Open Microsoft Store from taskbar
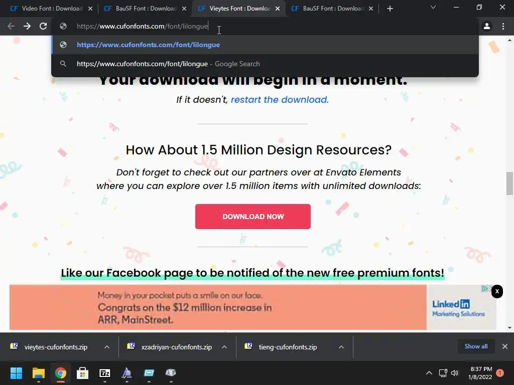 (83, 373)
